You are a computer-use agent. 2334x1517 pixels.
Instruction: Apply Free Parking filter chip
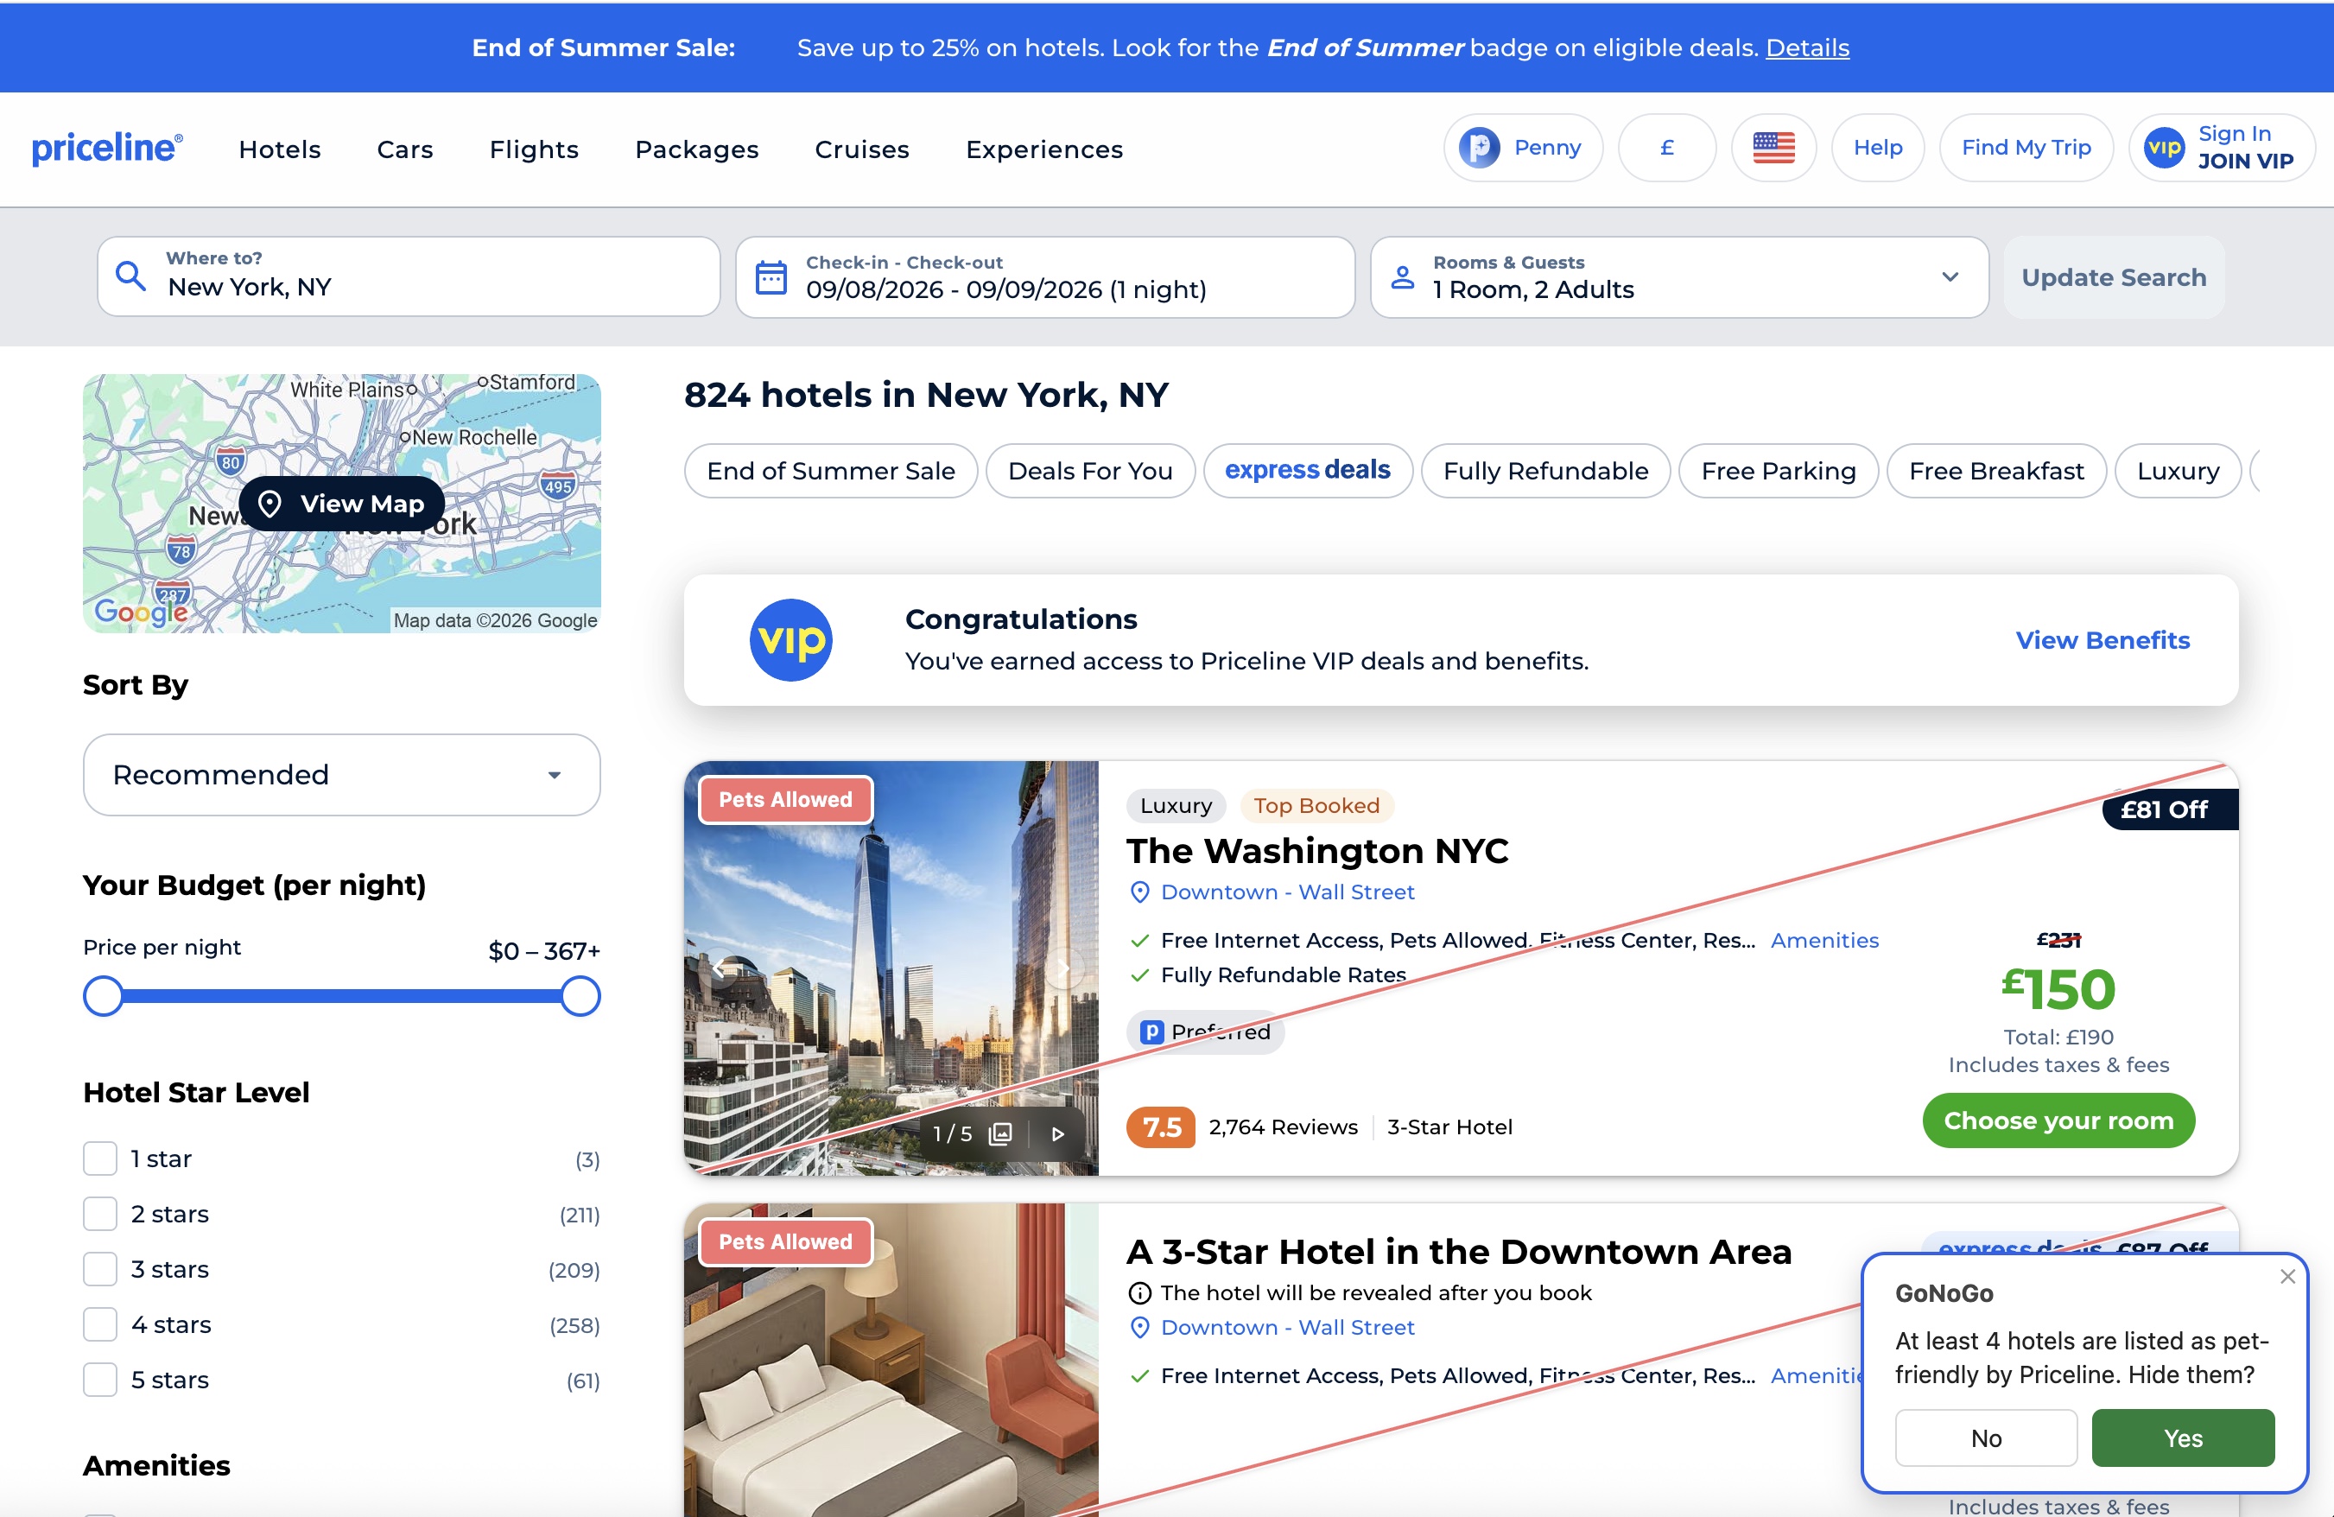tap(1778, 471)
